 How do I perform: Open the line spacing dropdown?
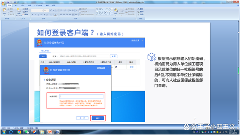tap(76, 10)
